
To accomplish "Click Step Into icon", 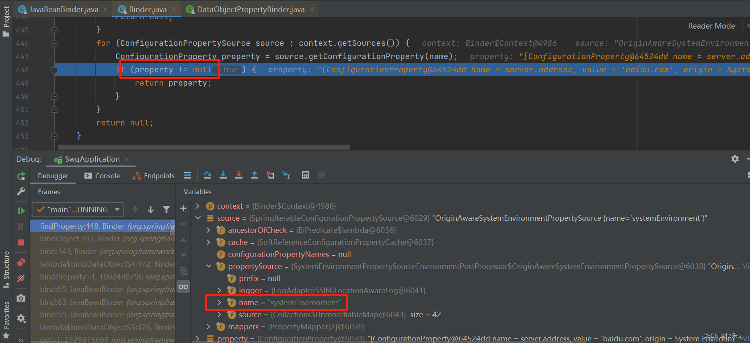I will (x=223, y=175).
